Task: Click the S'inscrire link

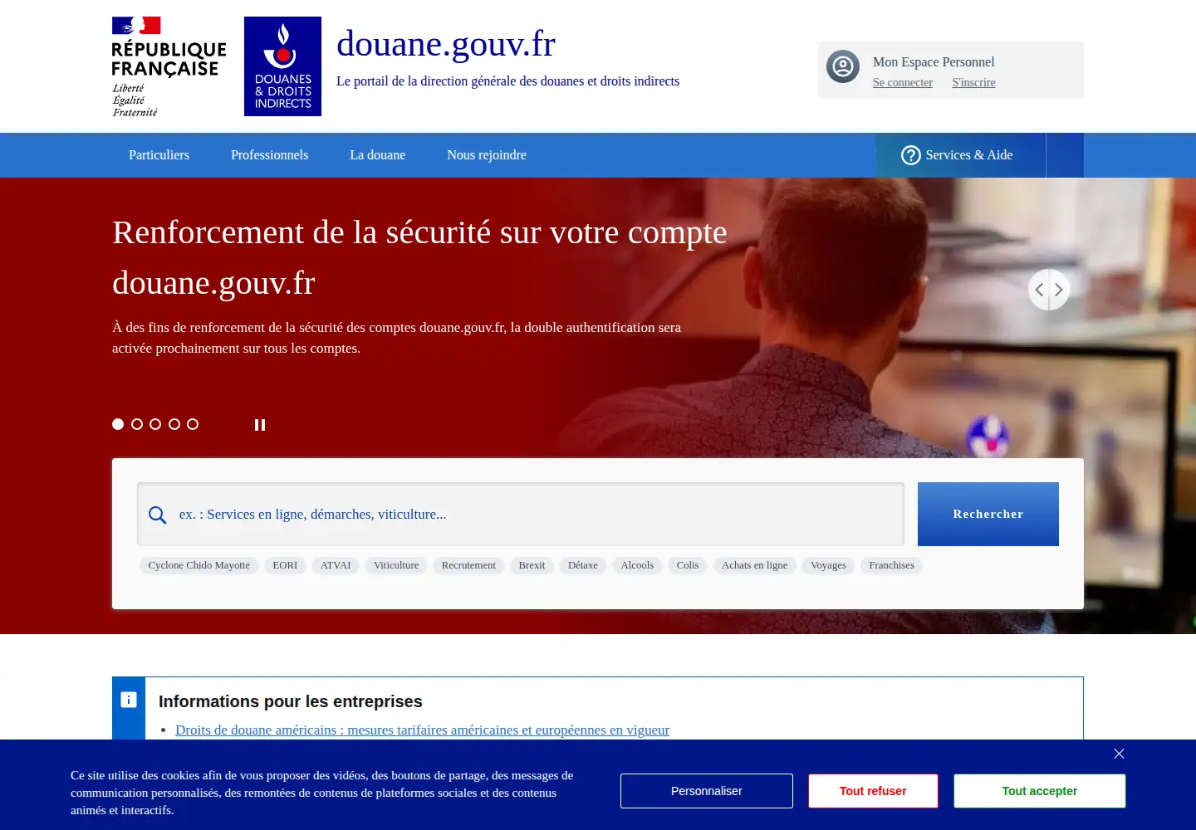Action: (973, 83)
